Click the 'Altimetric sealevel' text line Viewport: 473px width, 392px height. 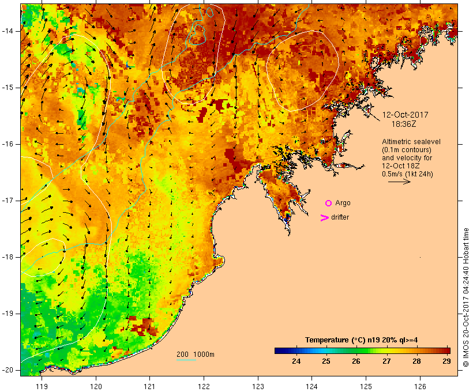[x=411, y=142]
